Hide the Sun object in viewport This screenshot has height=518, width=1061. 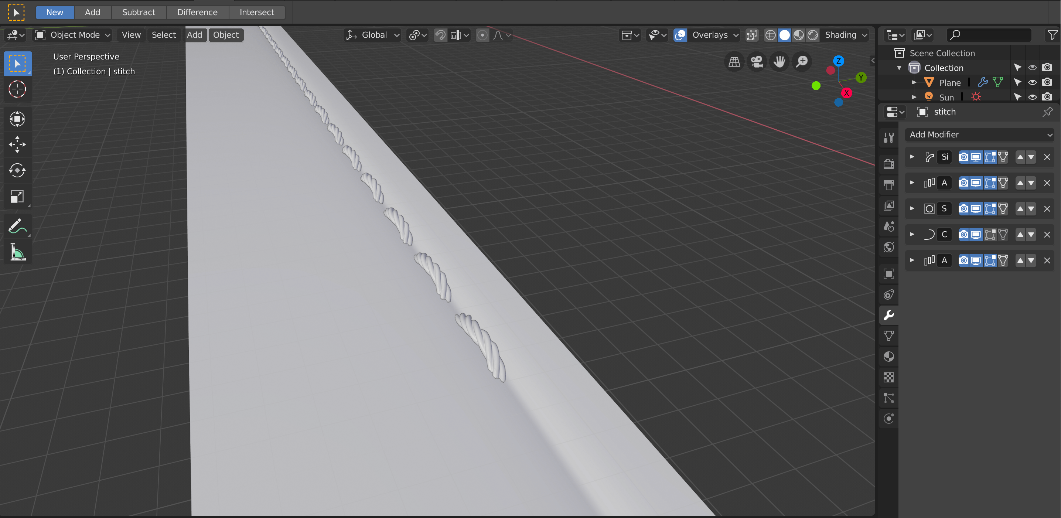[x=1032, y=97]
